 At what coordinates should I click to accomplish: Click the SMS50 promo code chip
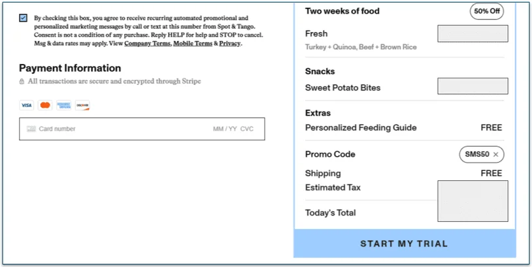(476, 155)
